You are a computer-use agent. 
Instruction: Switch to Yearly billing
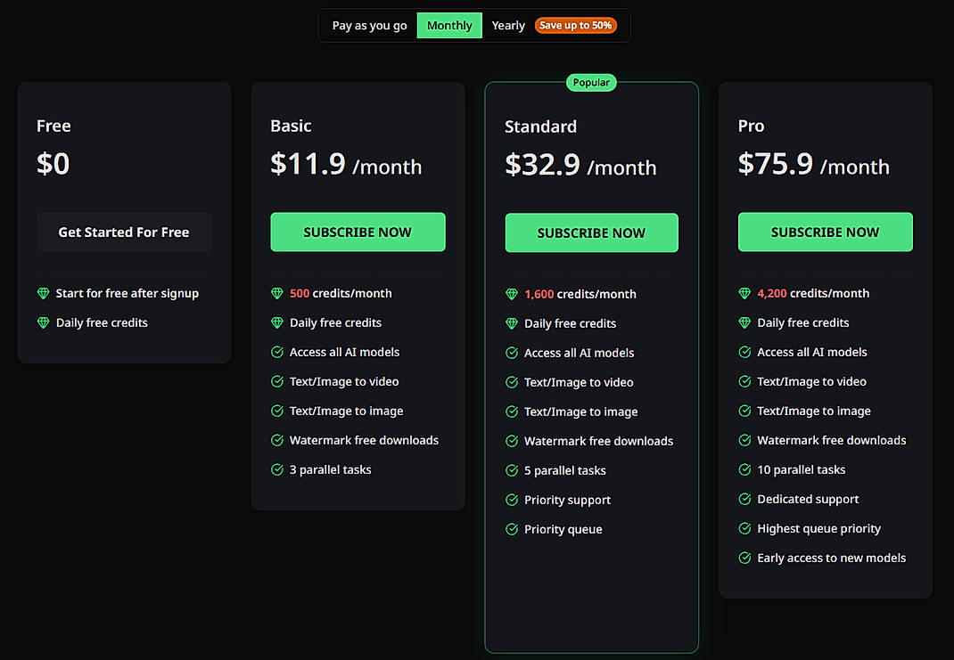[x=508, y=26]
